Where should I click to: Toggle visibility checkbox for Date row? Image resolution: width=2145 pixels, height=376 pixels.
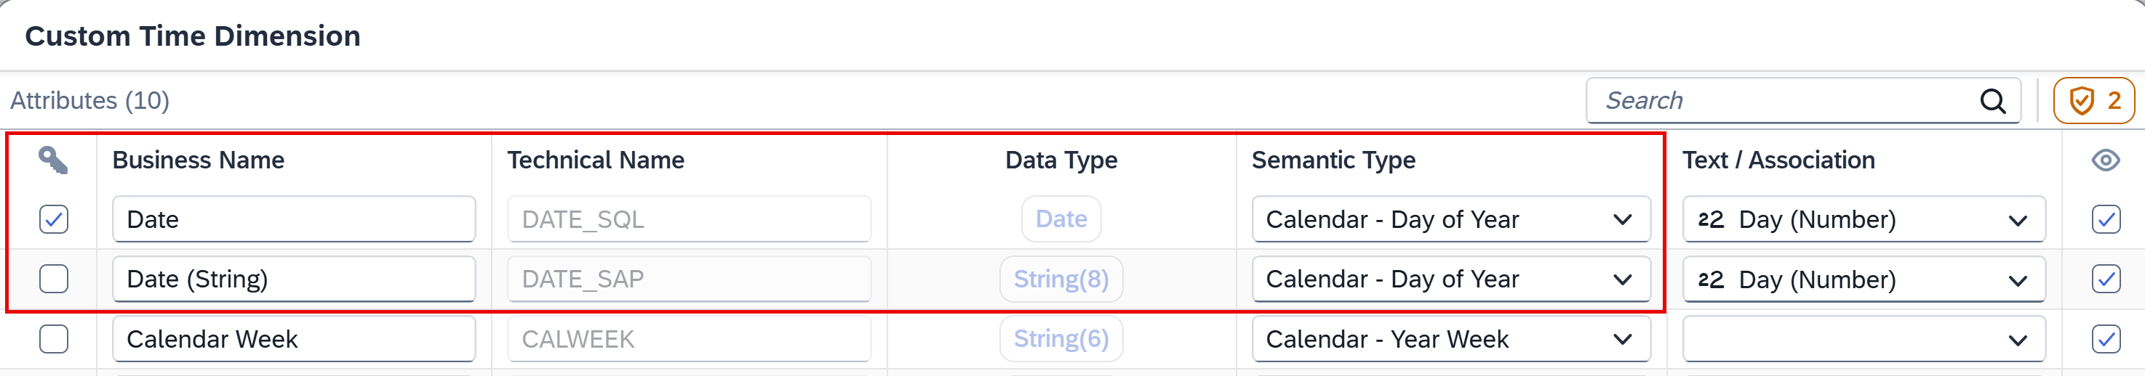[2106, 220]
